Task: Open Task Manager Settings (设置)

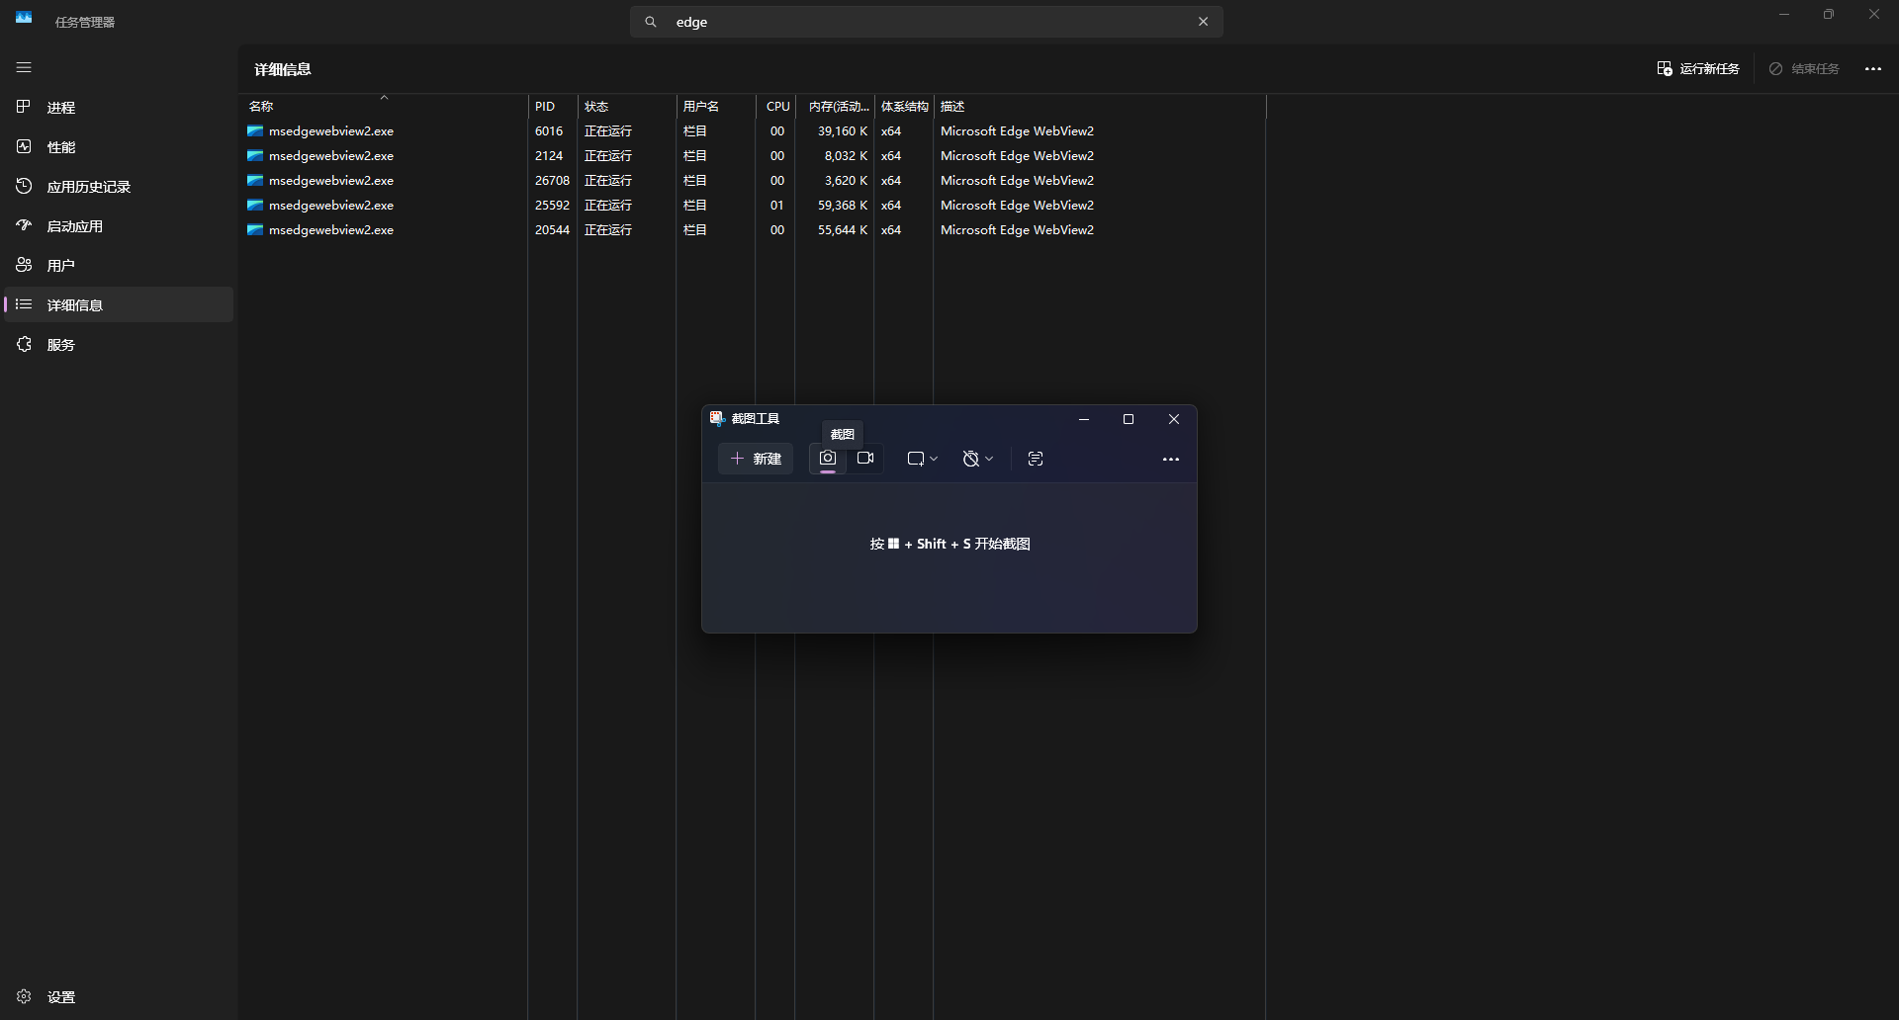Action: [x=119, y=996]
